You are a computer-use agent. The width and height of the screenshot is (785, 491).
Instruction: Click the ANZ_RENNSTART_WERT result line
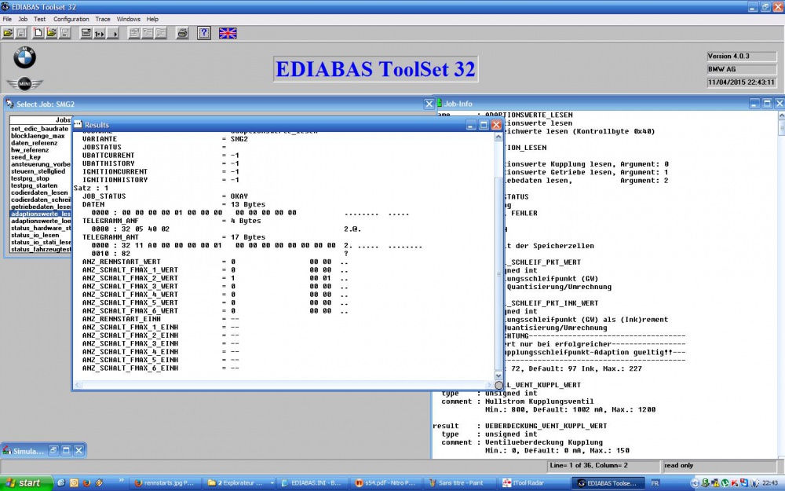[215, 262]
